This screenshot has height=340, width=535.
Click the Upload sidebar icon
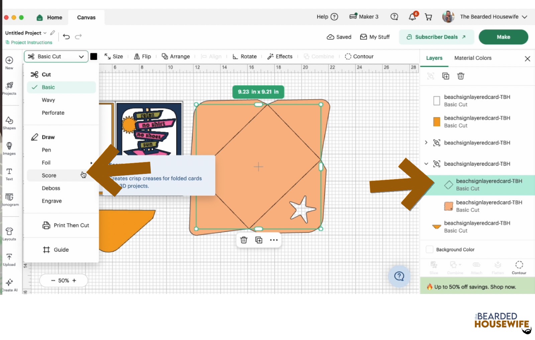[9, 260]
